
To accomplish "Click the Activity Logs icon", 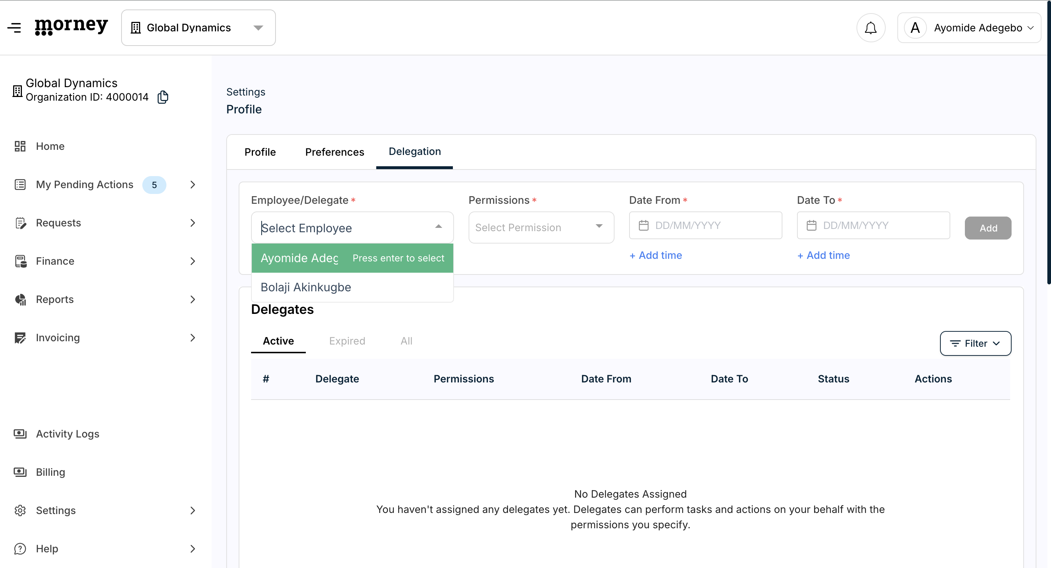I will [x=20, y=434].
